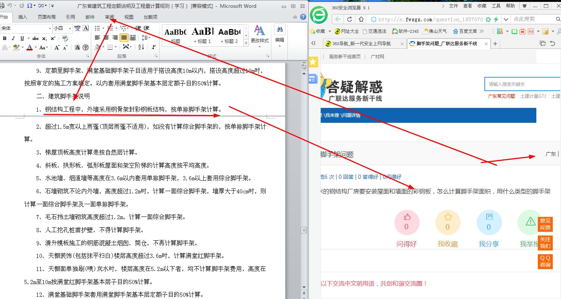561x299 pixels.
Task: Click the Sort A-Z icon
Action: pos(141,47)
